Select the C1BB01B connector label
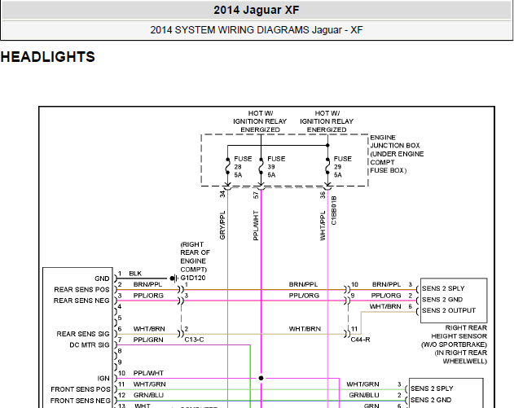The image size is (514, 408). (334, 210)
